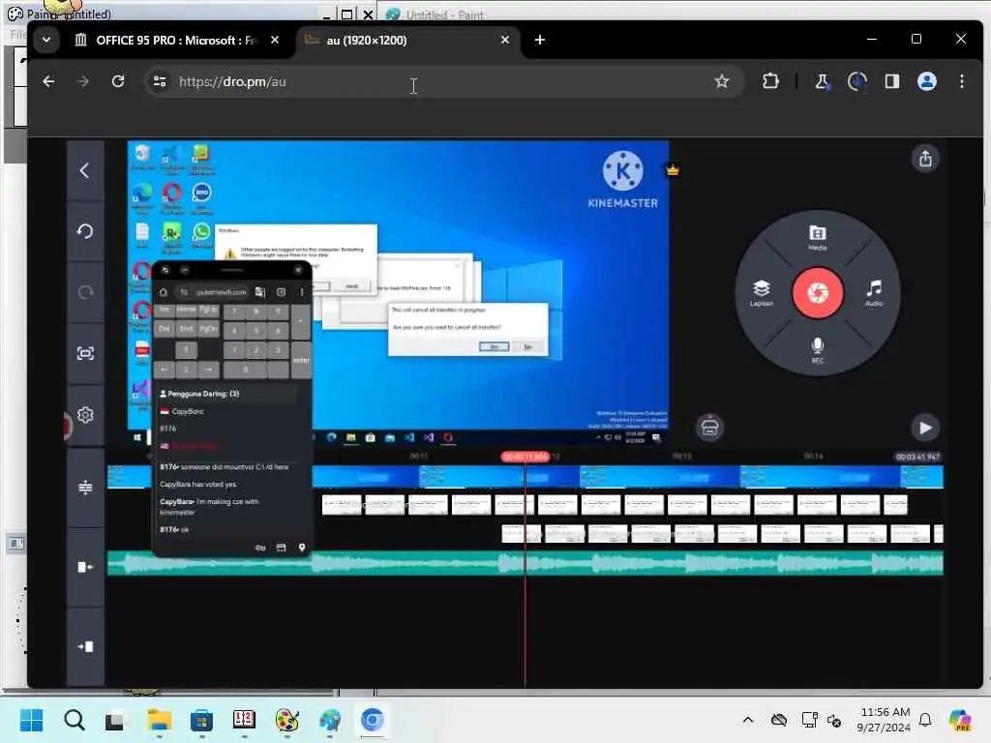Open Microsoft Store from taskbar

tap(201, 720)
